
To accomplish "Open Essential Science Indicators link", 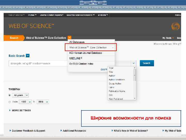I will (81, 15).
